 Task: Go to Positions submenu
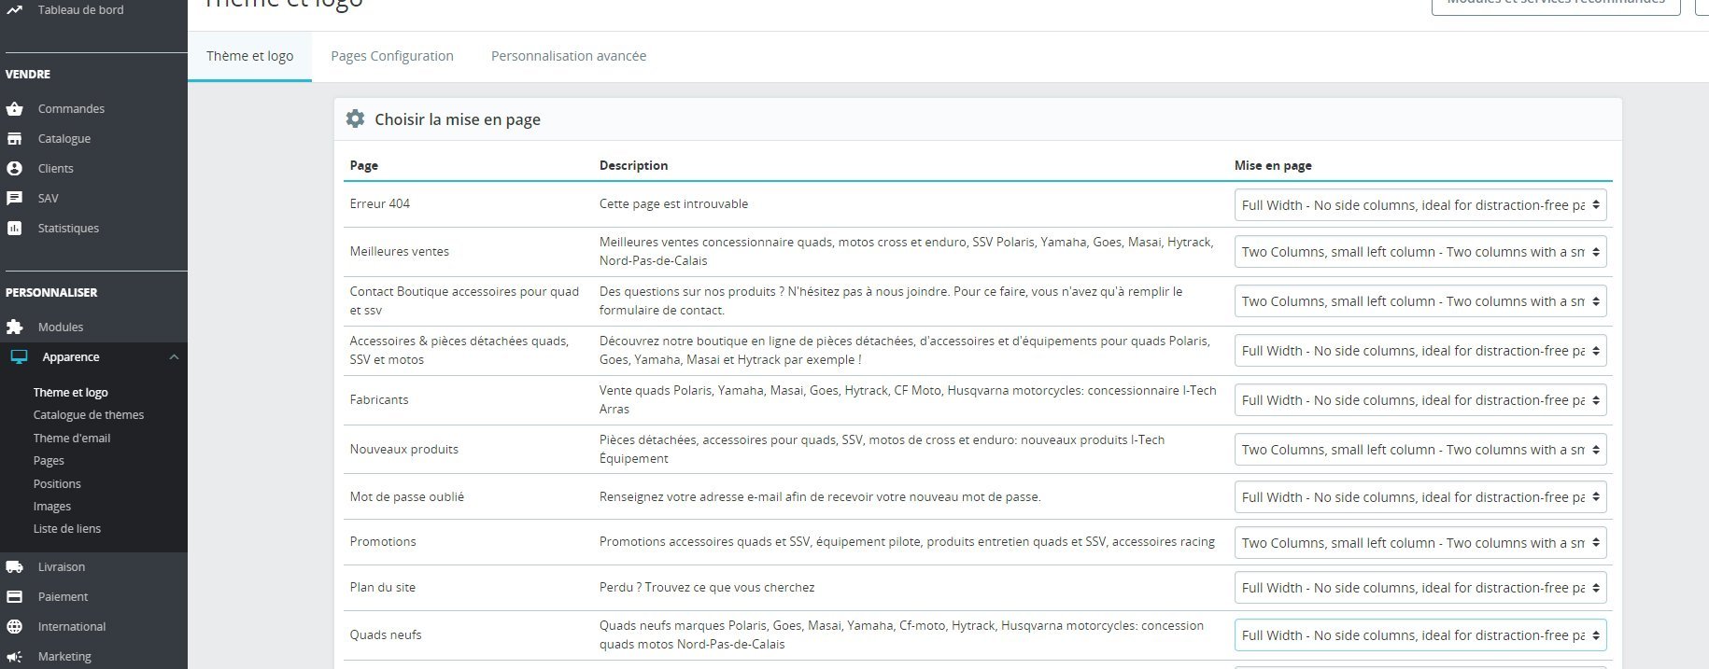pos(57,484)
